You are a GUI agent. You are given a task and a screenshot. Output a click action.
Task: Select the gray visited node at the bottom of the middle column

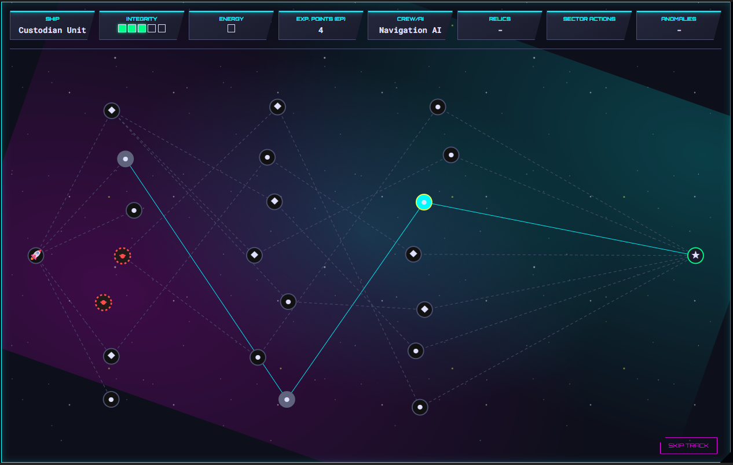[287, 399]
